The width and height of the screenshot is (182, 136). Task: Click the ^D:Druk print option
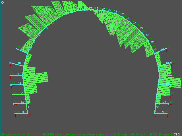[x=117, y=134]
